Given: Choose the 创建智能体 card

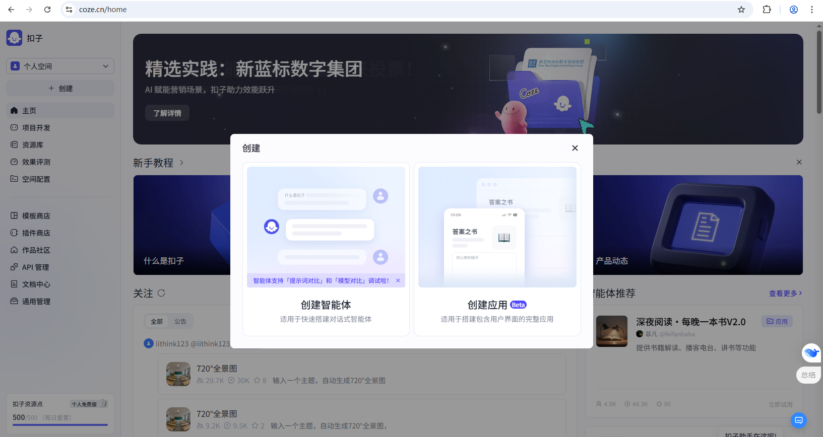Looking at the screenshot, I should click(326, 249).
